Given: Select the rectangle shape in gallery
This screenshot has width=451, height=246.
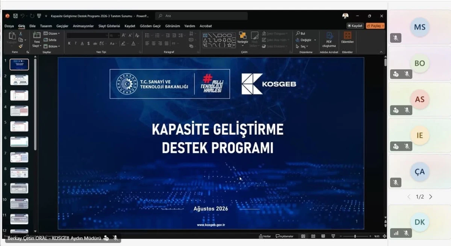Looking at the screenshot, I should tap(219, 35).
